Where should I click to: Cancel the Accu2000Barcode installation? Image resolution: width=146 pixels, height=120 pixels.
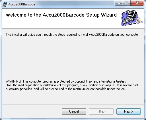pyautogui.click(x=74, y=111)
